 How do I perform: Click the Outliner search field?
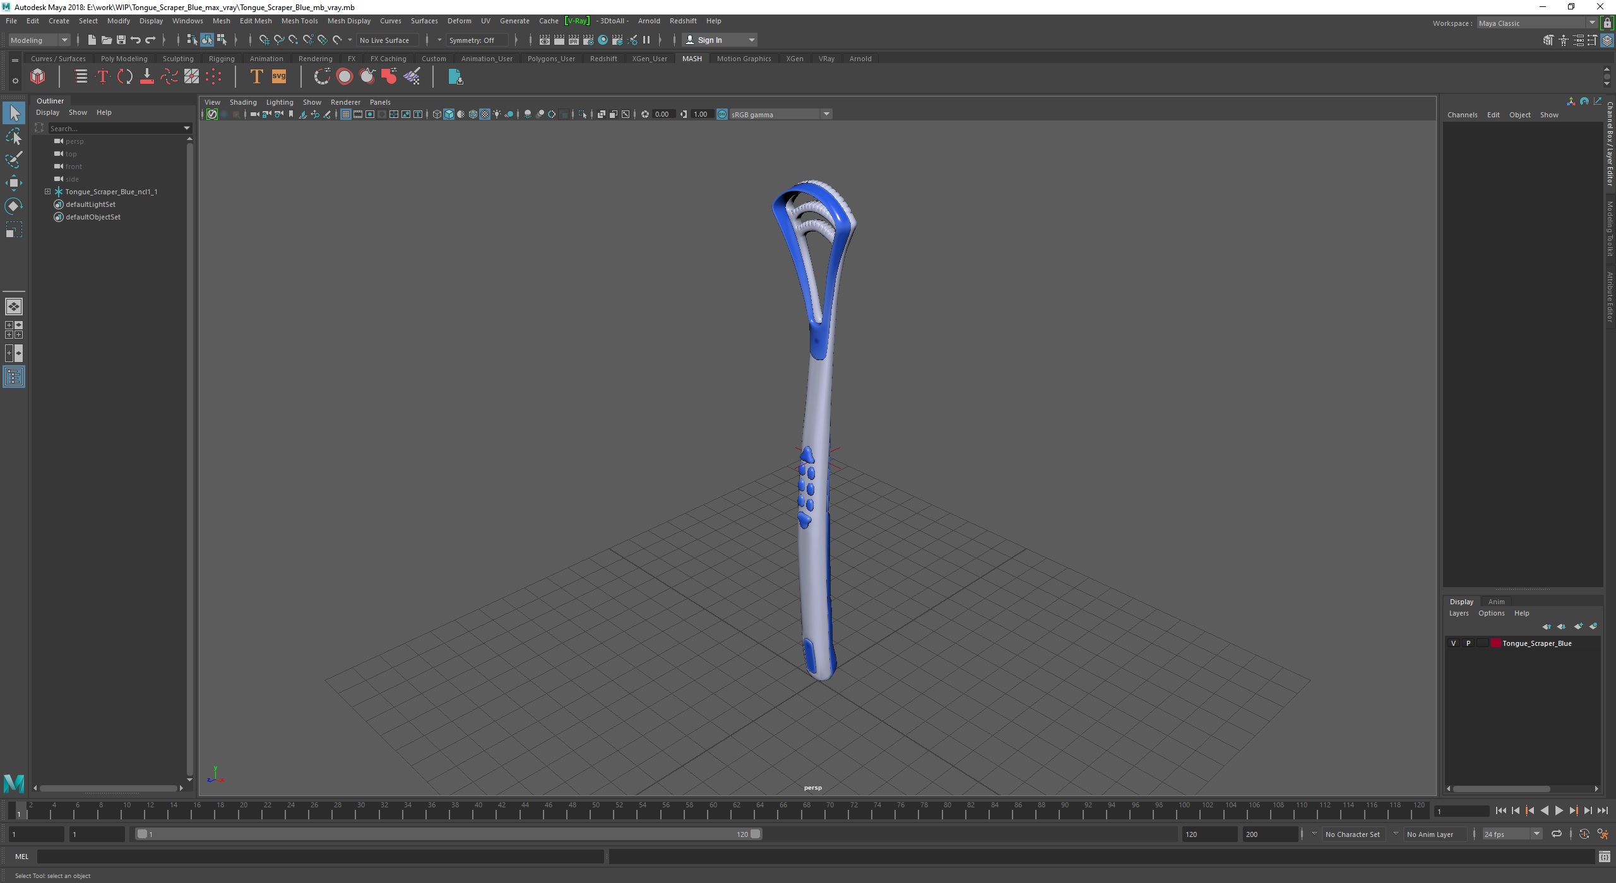pos(115,128)
